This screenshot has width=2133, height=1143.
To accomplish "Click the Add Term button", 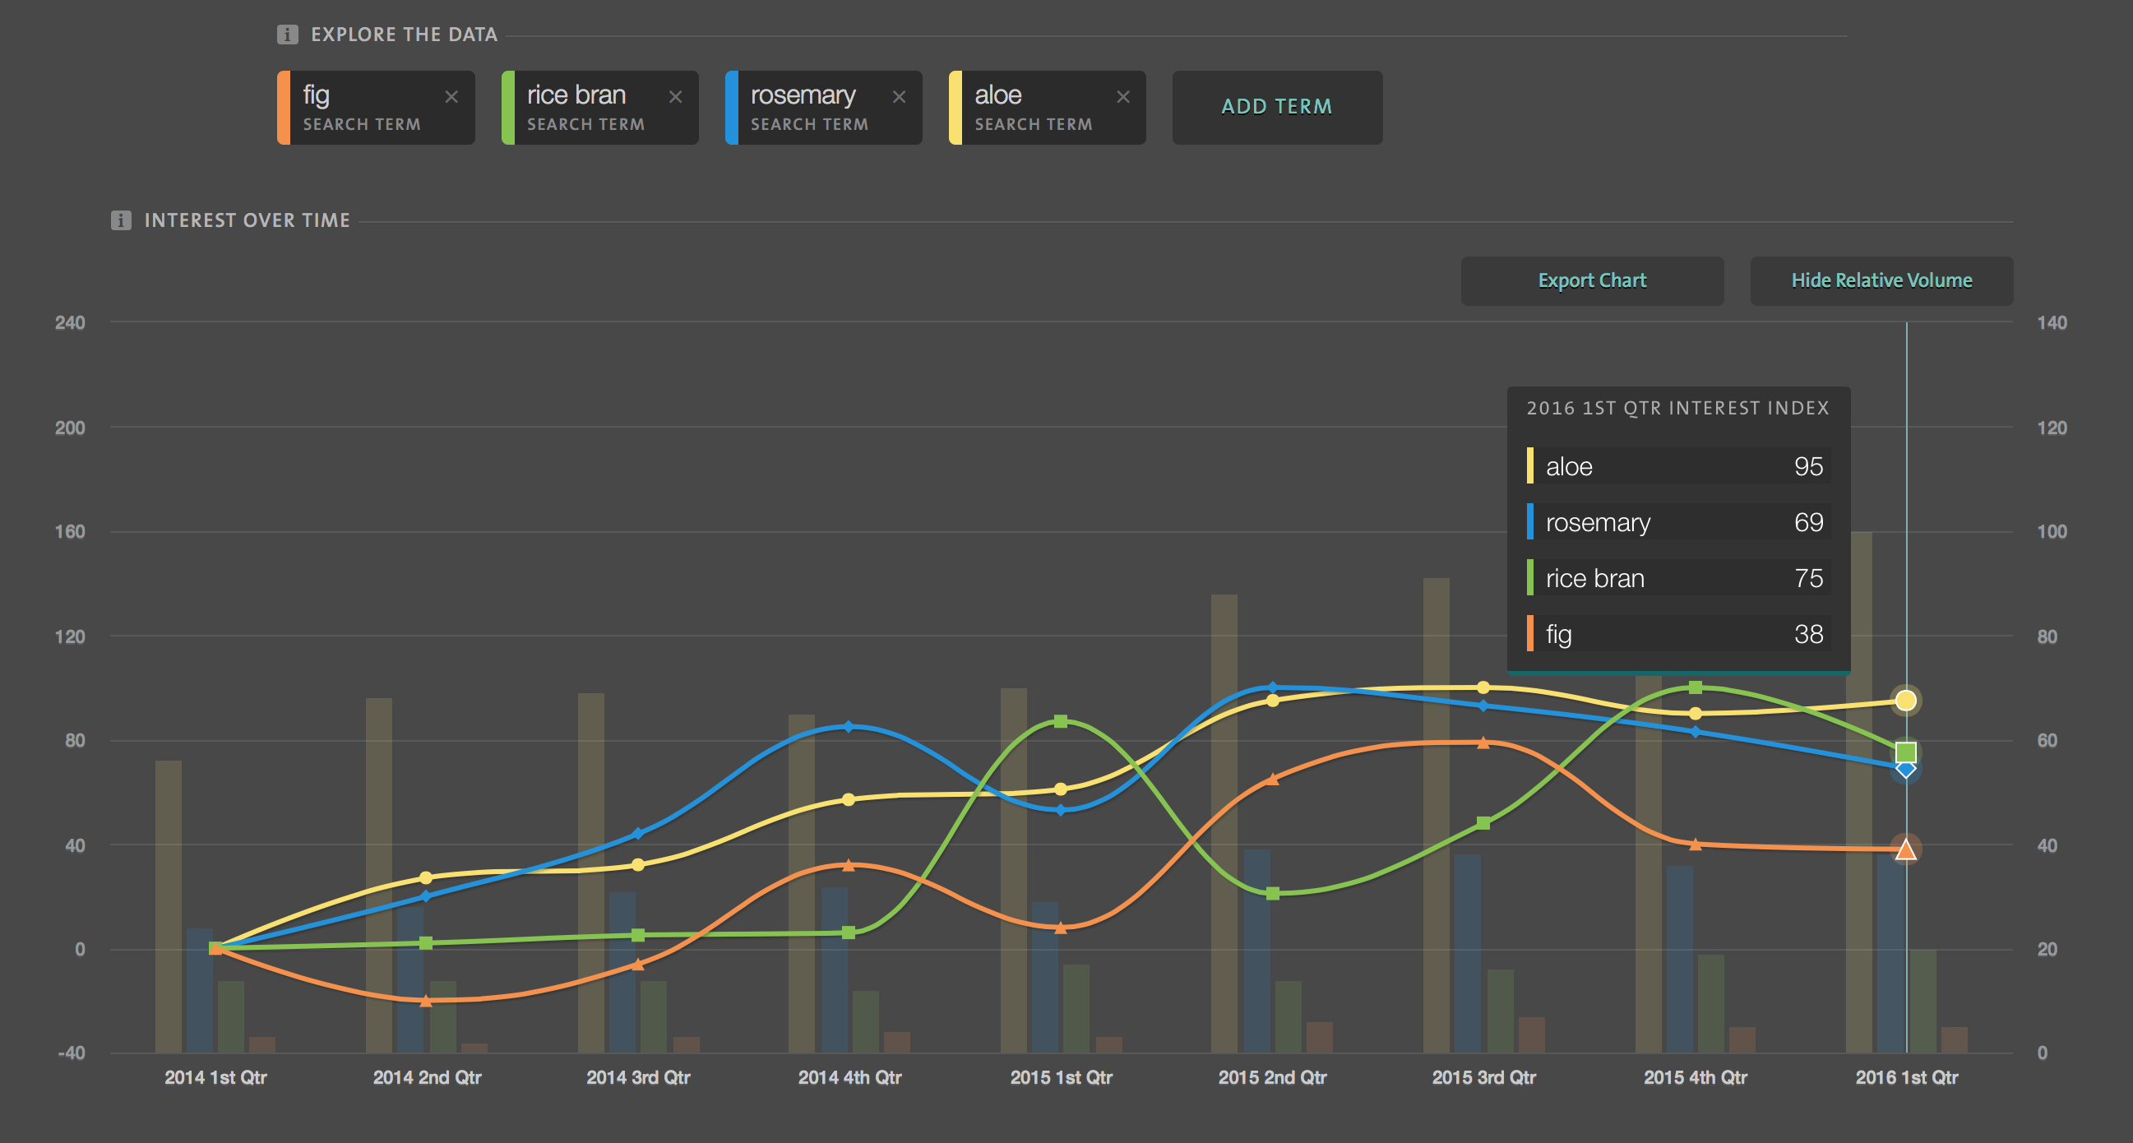I will coord(1277,108).
